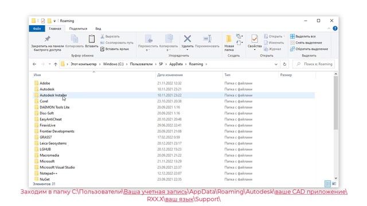Image resolution: width=367 pixels, height=206 pixels.
Task: Click the Rename (Переименовать) icon
Action: point(207,39)
